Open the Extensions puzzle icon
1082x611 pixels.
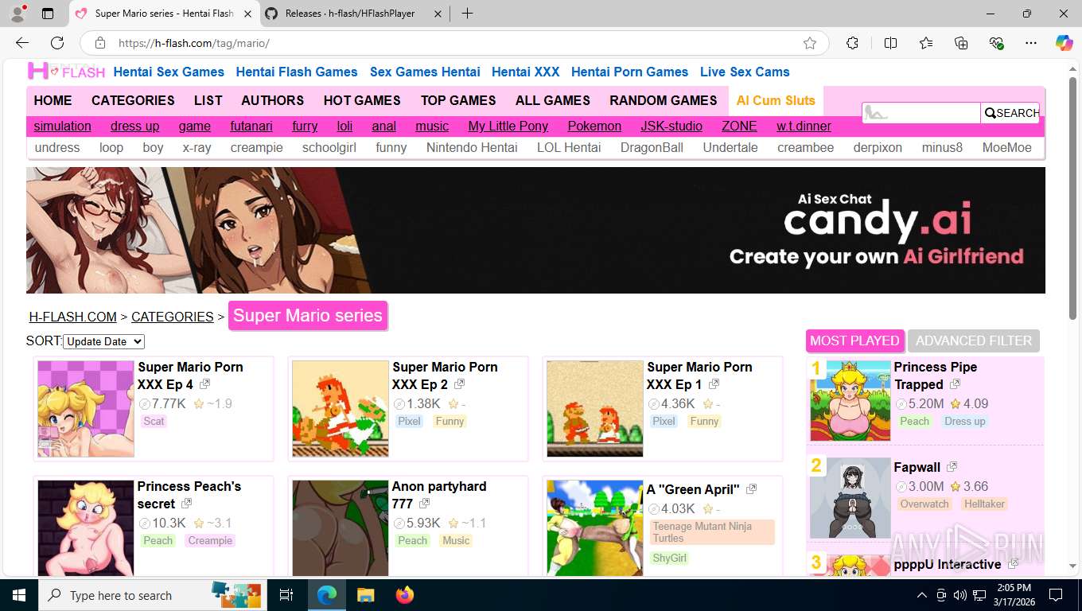pyautogui.click(x=852, y=43)
